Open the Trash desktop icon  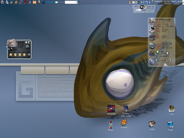[x=170, y=126]
